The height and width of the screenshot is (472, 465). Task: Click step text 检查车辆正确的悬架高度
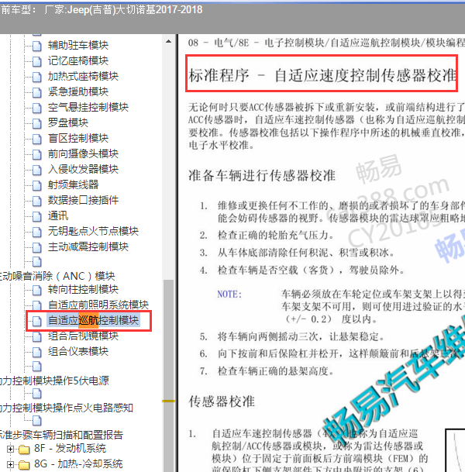click(276, 371)
